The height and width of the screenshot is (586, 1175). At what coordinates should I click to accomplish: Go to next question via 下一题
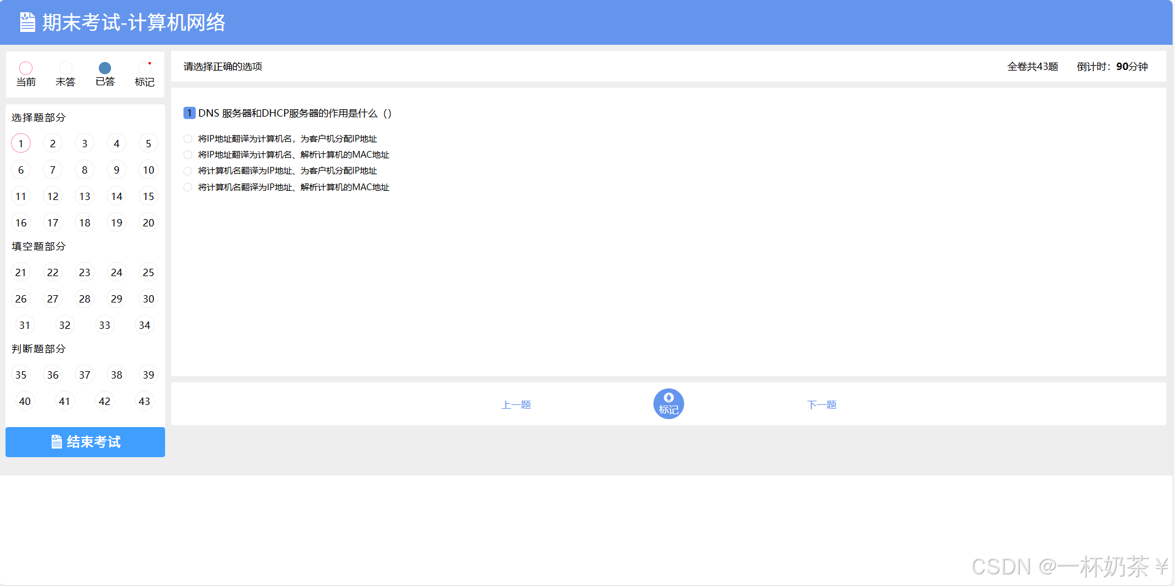pos(822,404)
